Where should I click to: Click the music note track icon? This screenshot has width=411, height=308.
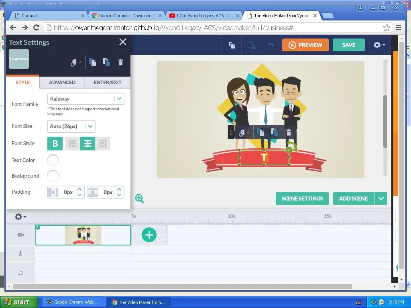[20, 273]
